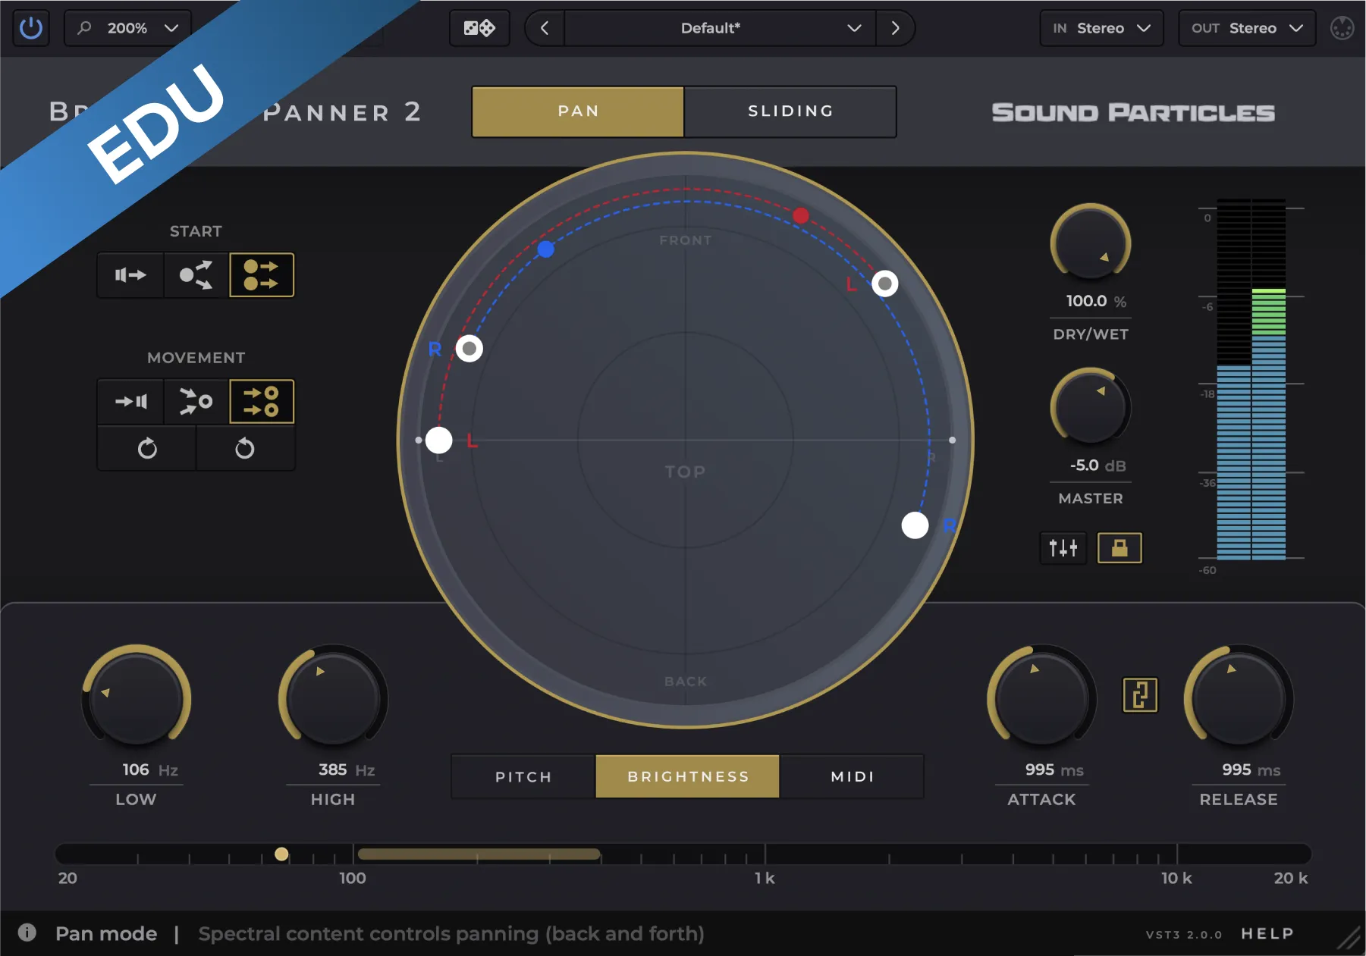Open the Default* preset dropdown
The image size is (1366, 956).
[x=720, y=28]
